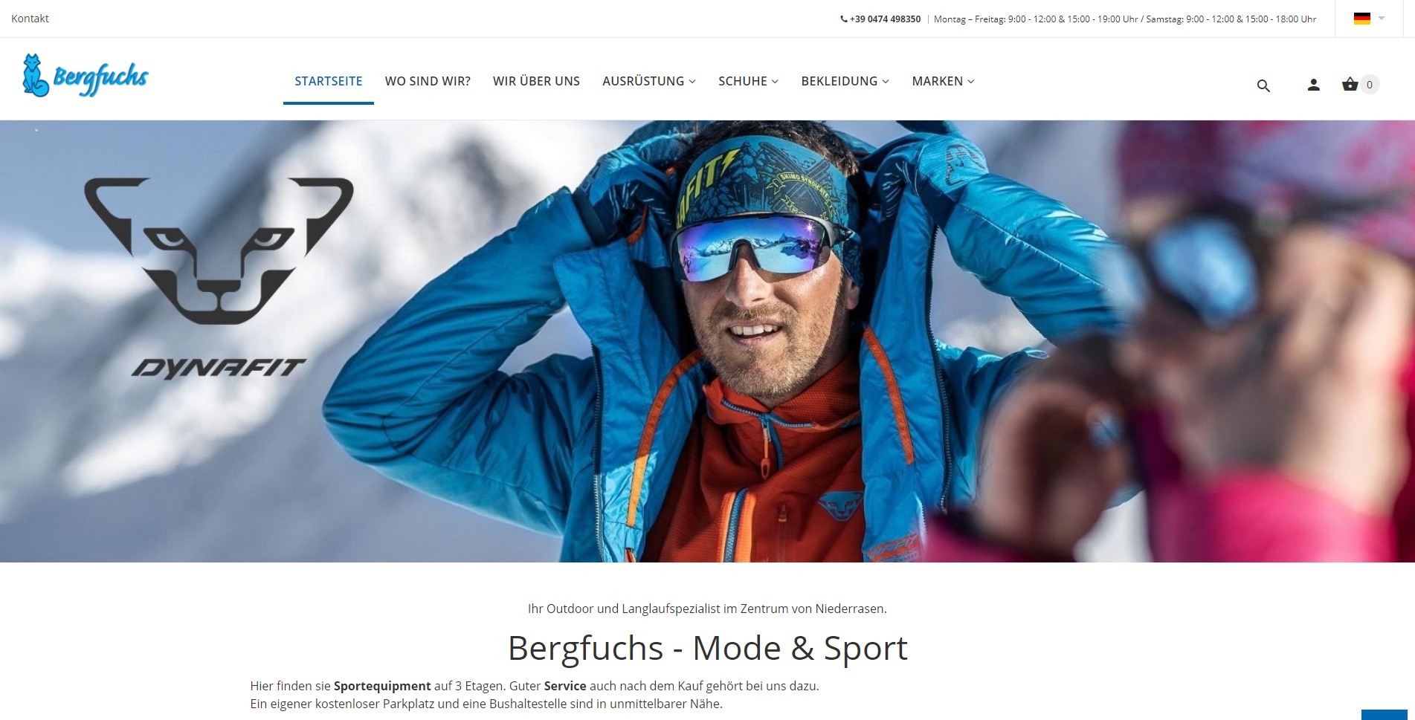Go to the Startseite tab

[329, 81]
